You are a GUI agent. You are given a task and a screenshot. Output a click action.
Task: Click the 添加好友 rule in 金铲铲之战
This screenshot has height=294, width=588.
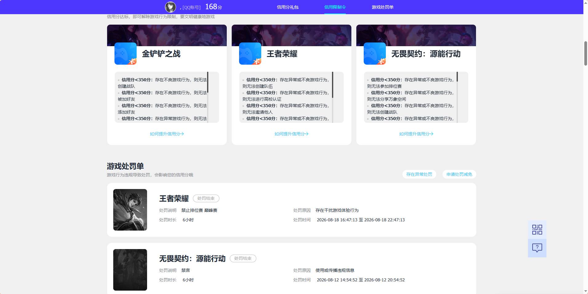click(126, 112)
